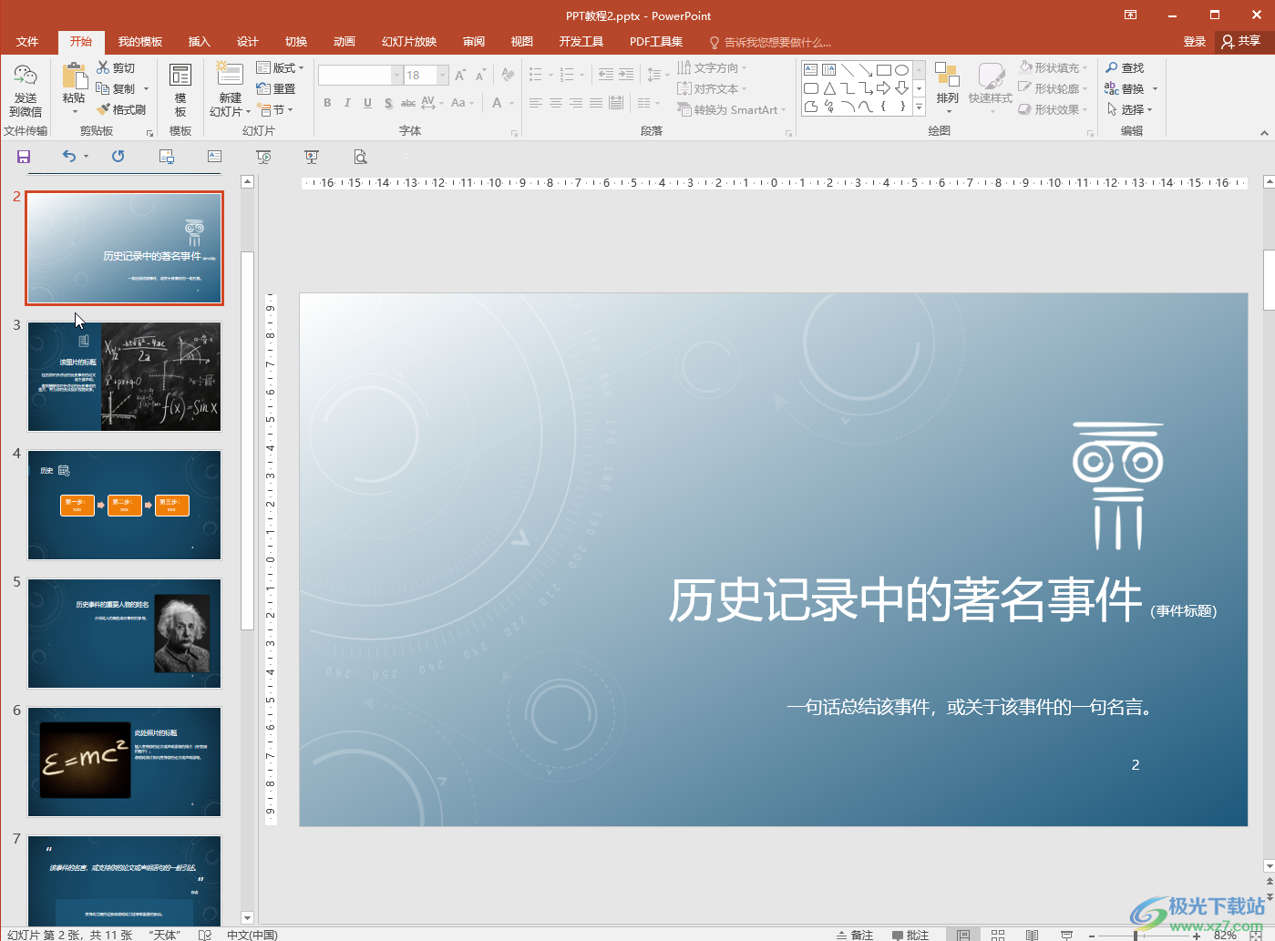Select the Format Painter brush
The height and width of the screenshot is (941, 1275).
pos(104,109)
